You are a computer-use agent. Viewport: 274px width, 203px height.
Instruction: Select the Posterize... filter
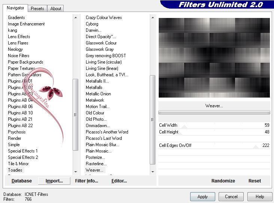[95, 157]
